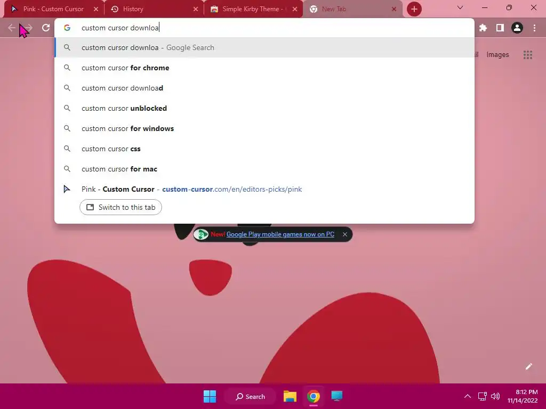Click the Google Play Games promo icon
The width and height of the screenshot is (546, 409).
point(201,234)
